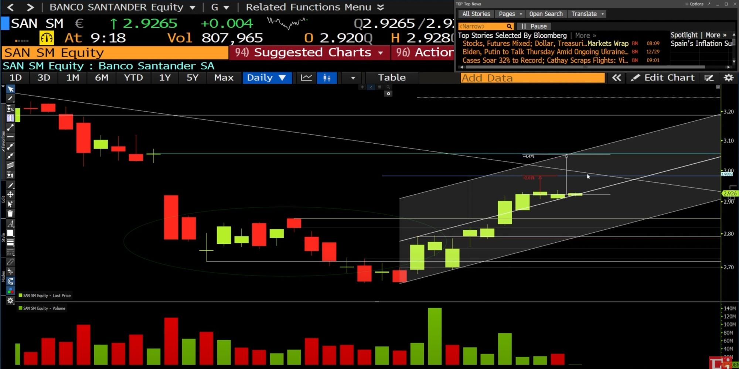Open the Translate dropdown in Top News
739x369 pixels.
(587, 14)
